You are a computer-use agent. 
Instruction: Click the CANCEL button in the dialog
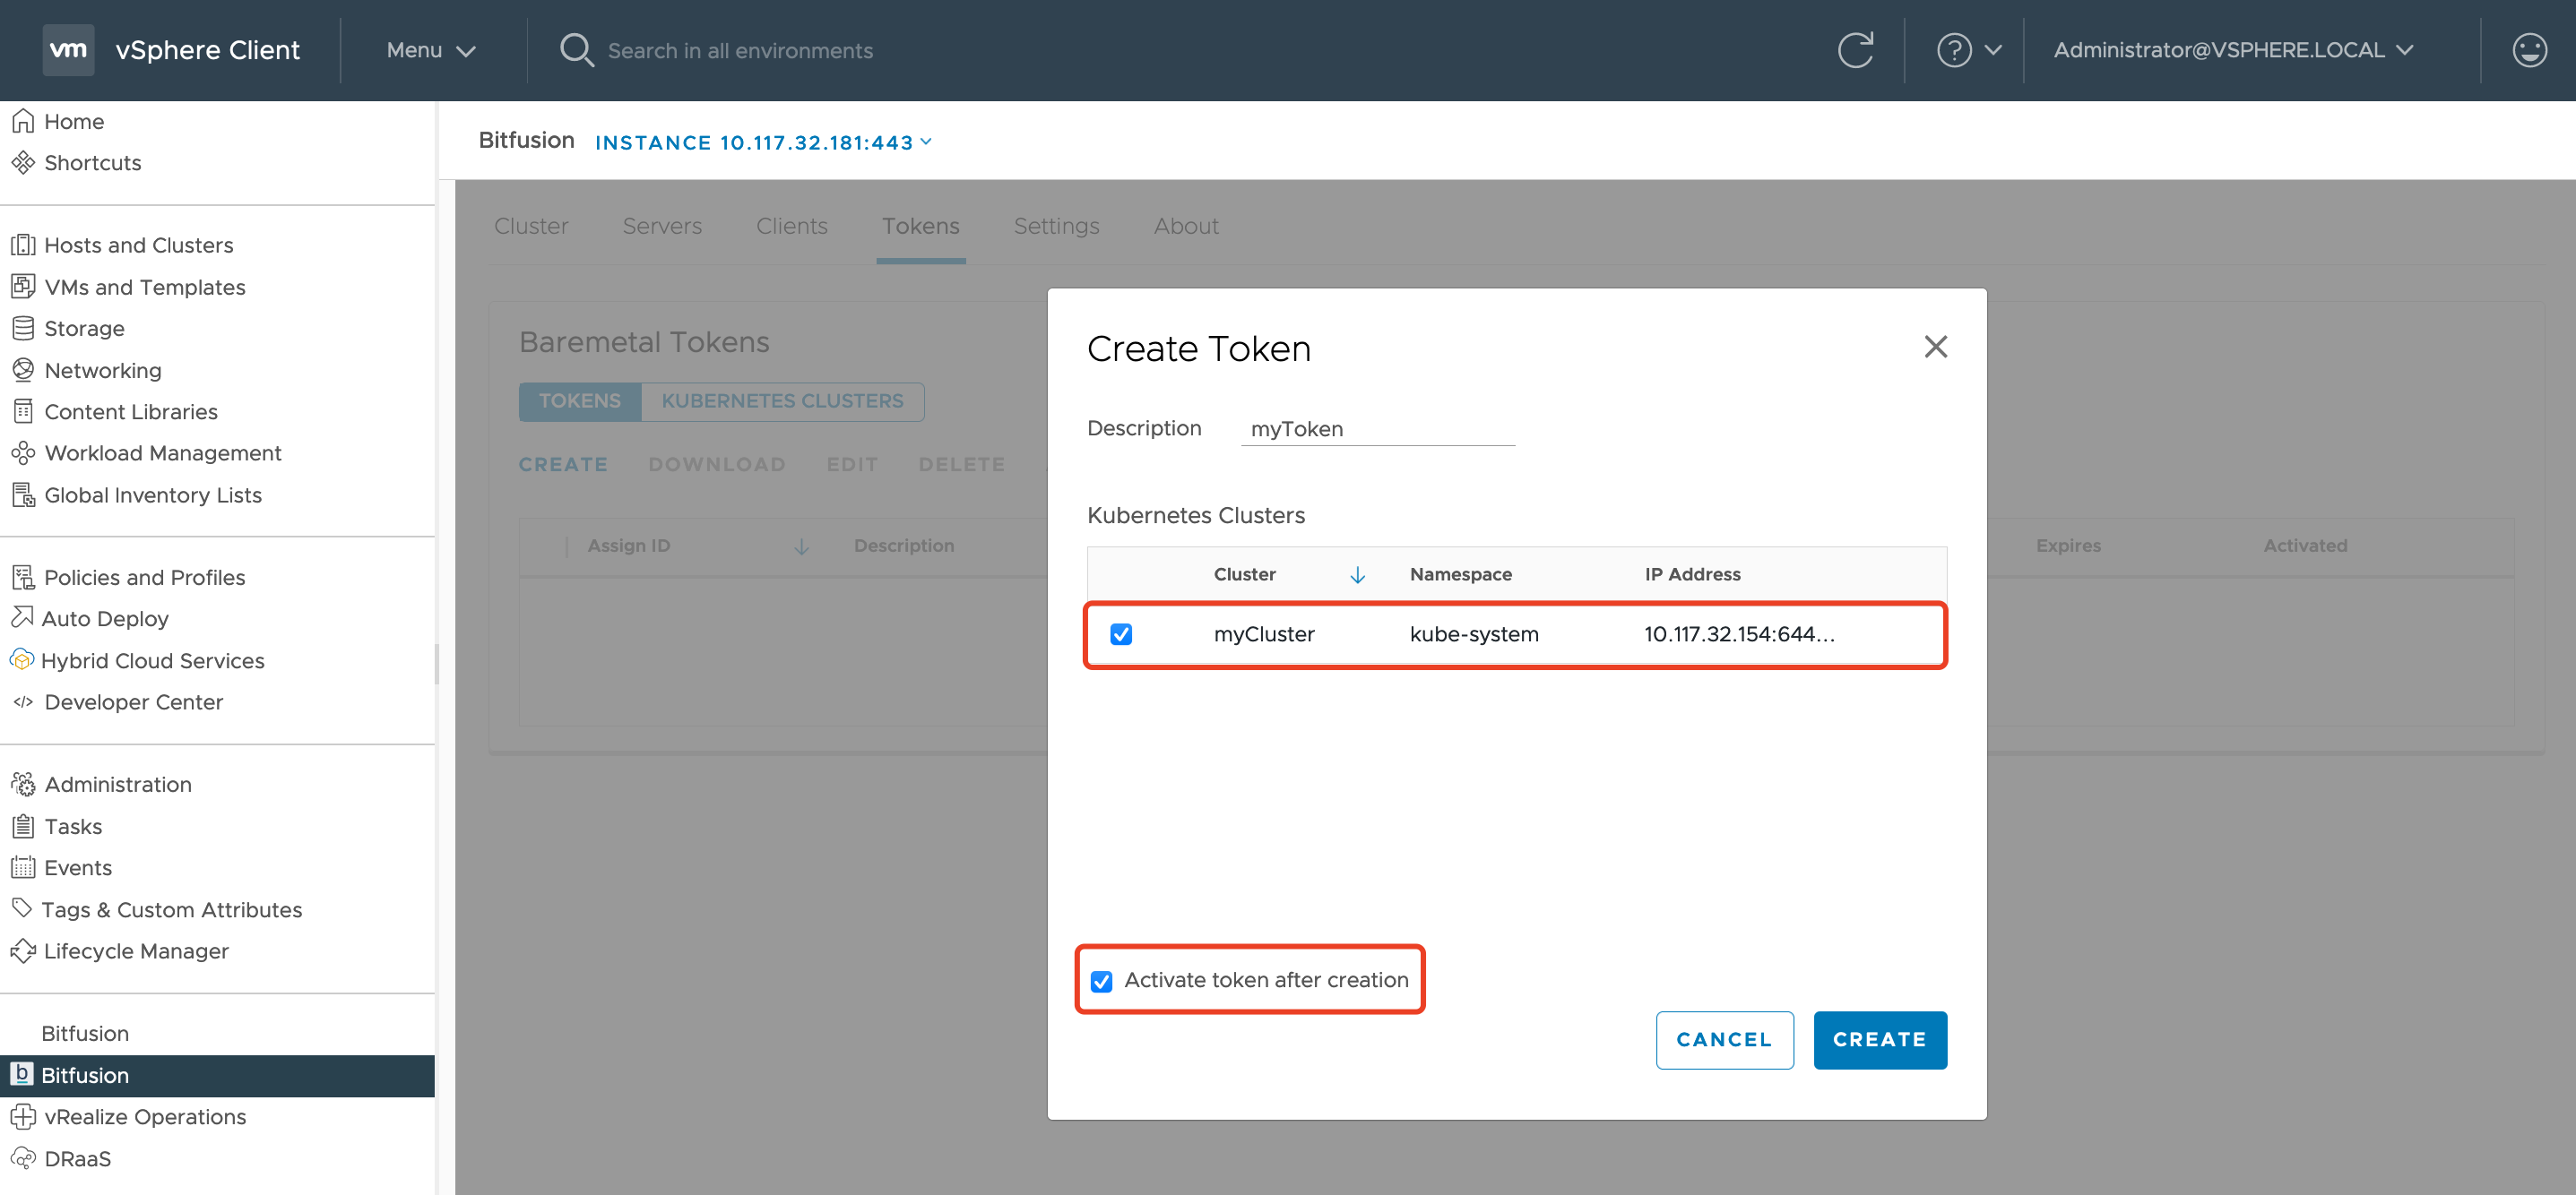pos(1724,1039)
